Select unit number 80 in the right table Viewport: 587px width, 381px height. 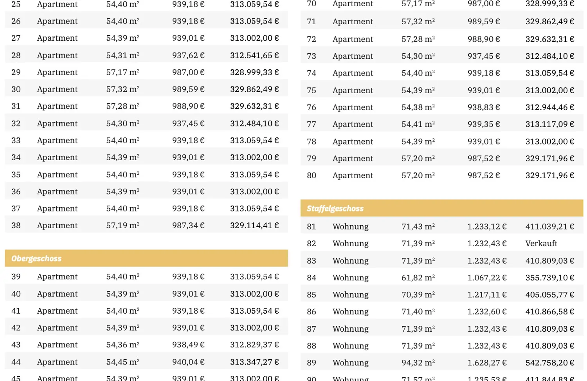pyautogui.click(x=312, y=175)
